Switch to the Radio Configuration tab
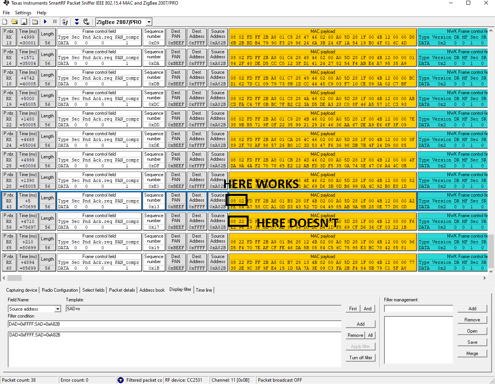 60,290
